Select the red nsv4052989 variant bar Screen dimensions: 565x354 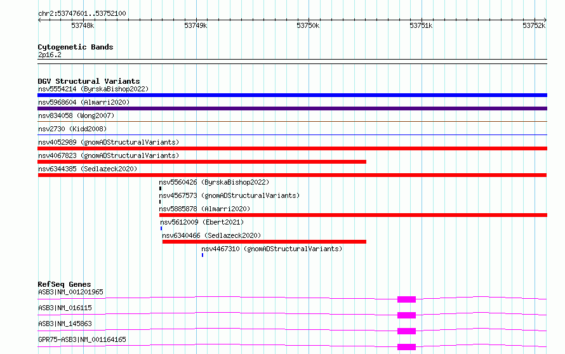[292, 148]
